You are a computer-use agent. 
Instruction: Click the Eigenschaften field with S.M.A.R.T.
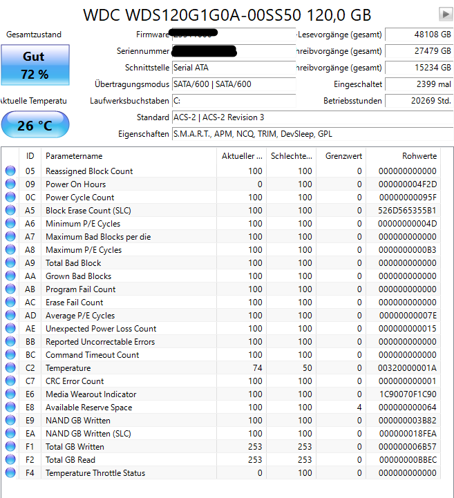pyautogui.click(x=312, y=134)
